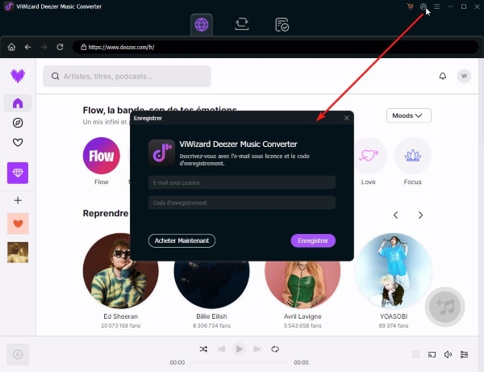Open the queue list icon

(415, 354)
